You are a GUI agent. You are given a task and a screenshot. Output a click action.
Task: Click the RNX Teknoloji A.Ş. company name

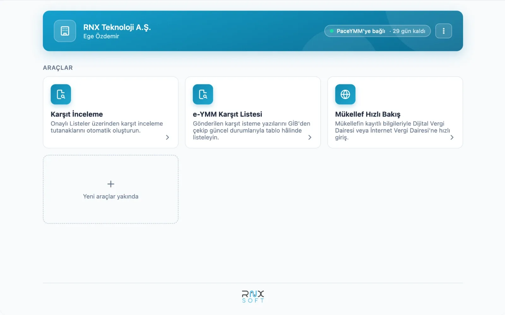coord(117,27)
